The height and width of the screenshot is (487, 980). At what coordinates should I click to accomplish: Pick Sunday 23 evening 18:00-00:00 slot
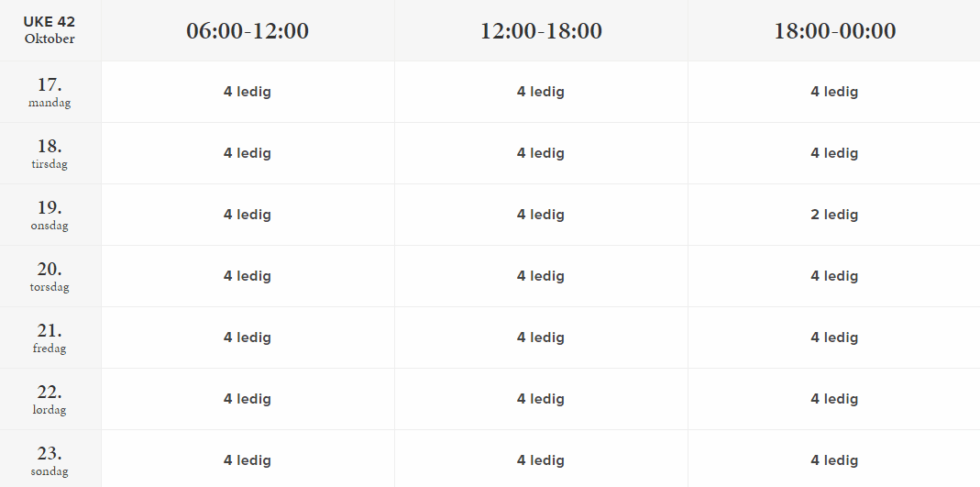point(834,460)
